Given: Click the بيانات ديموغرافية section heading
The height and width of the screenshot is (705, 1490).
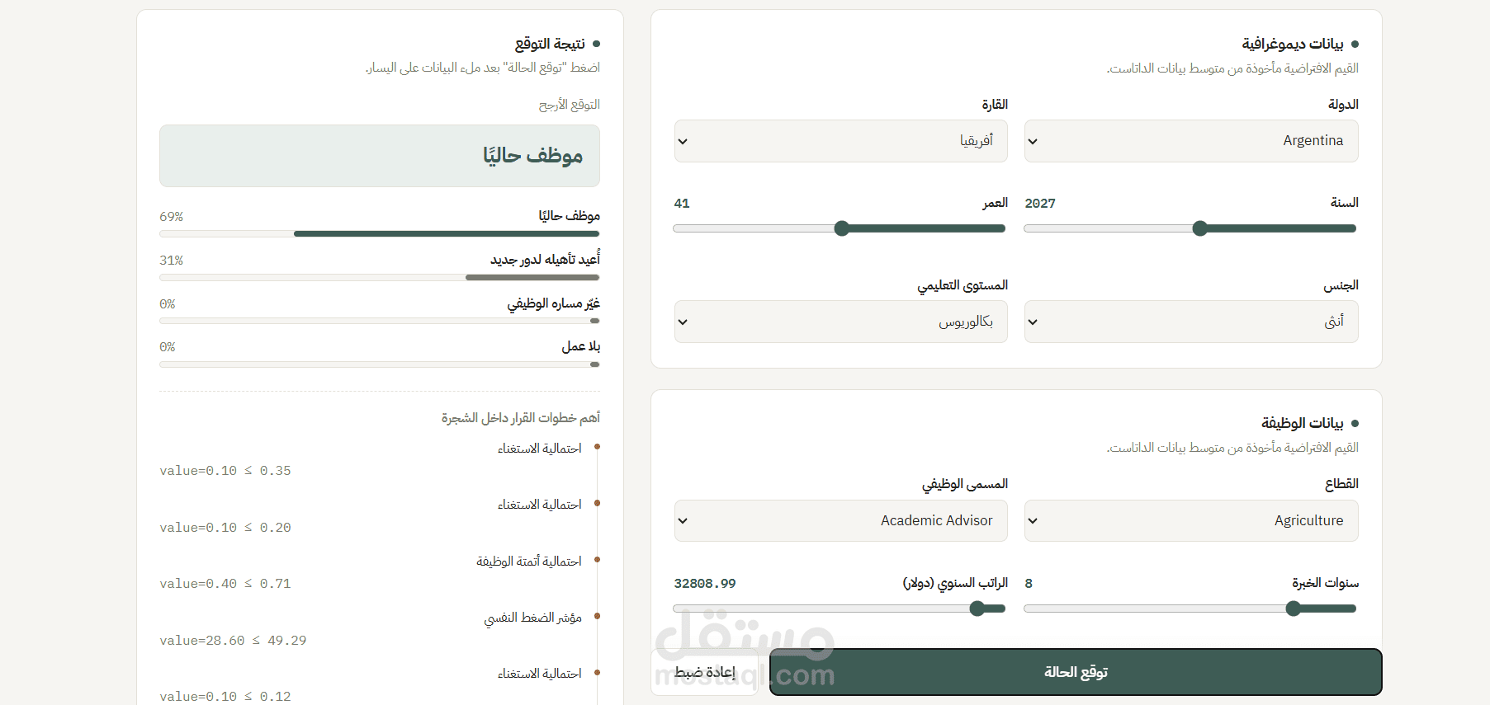Looking at the screenshot, I should pos(1293,44).
